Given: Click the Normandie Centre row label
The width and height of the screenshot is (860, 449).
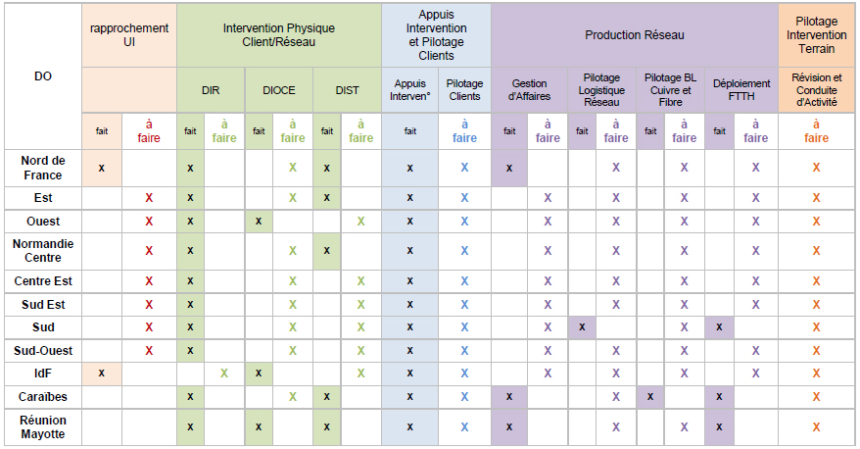Looking at the screenshot, I should pos(42,250).
